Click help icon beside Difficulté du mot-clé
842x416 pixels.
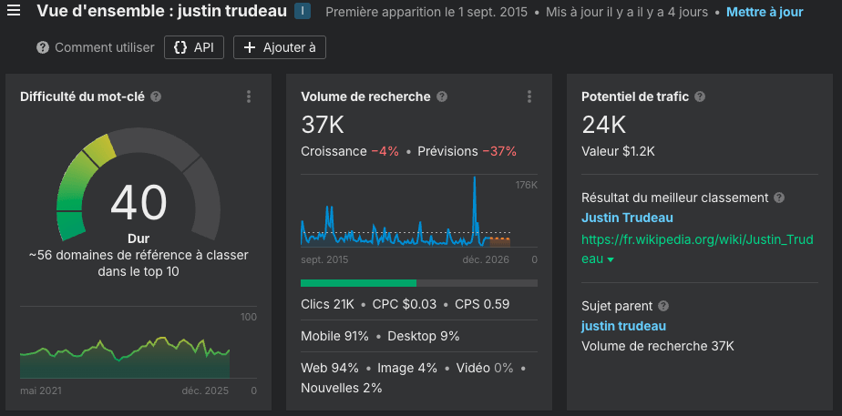(x=156, y=96)
